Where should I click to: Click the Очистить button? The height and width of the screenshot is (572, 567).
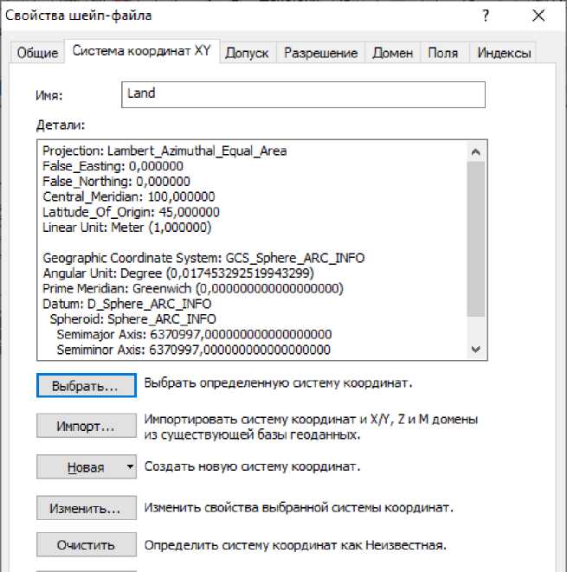87,544
